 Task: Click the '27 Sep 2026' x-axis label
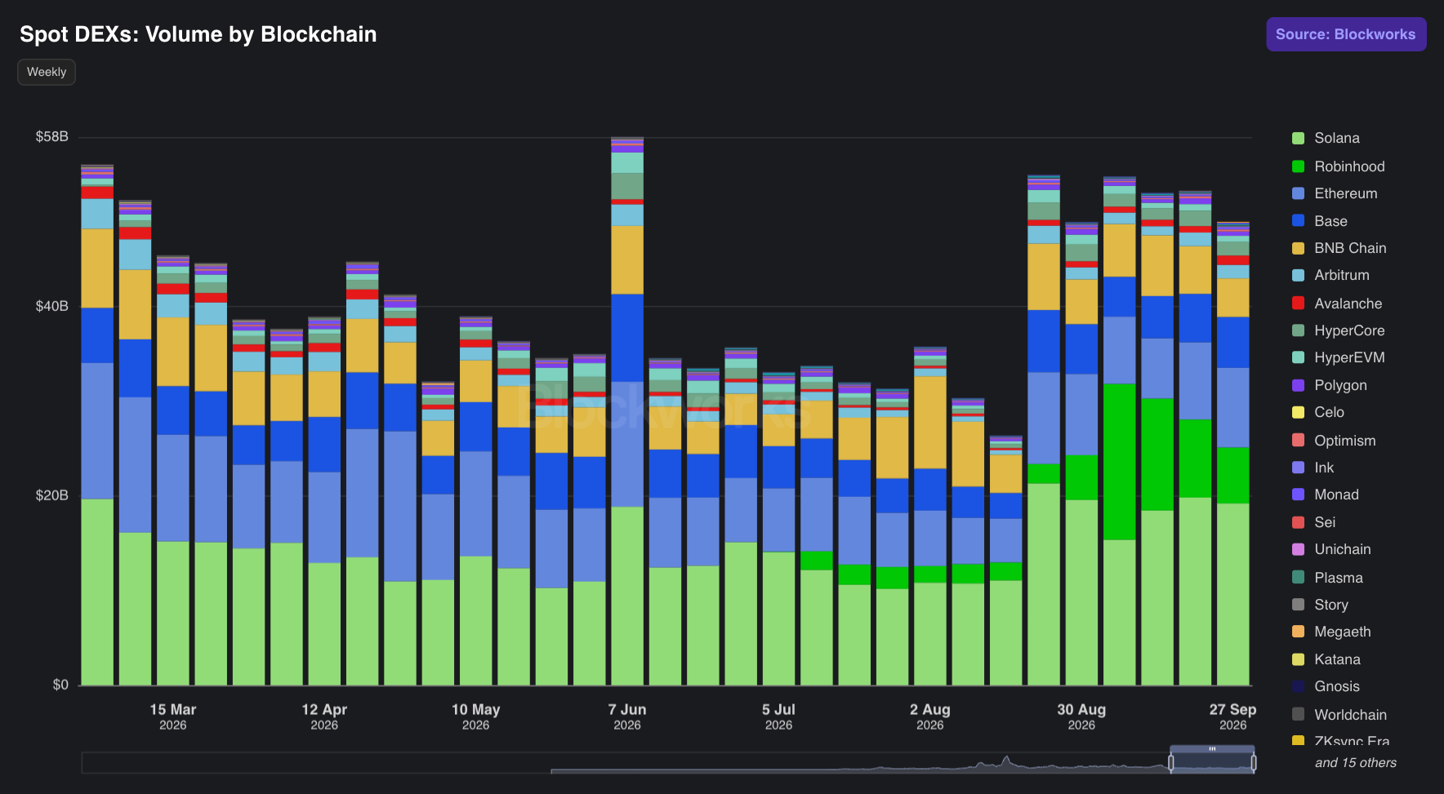(1233, 716)
